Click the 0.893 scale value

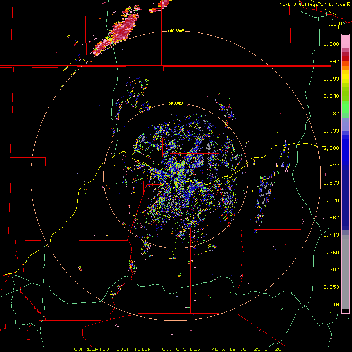[x=331, y=79]
